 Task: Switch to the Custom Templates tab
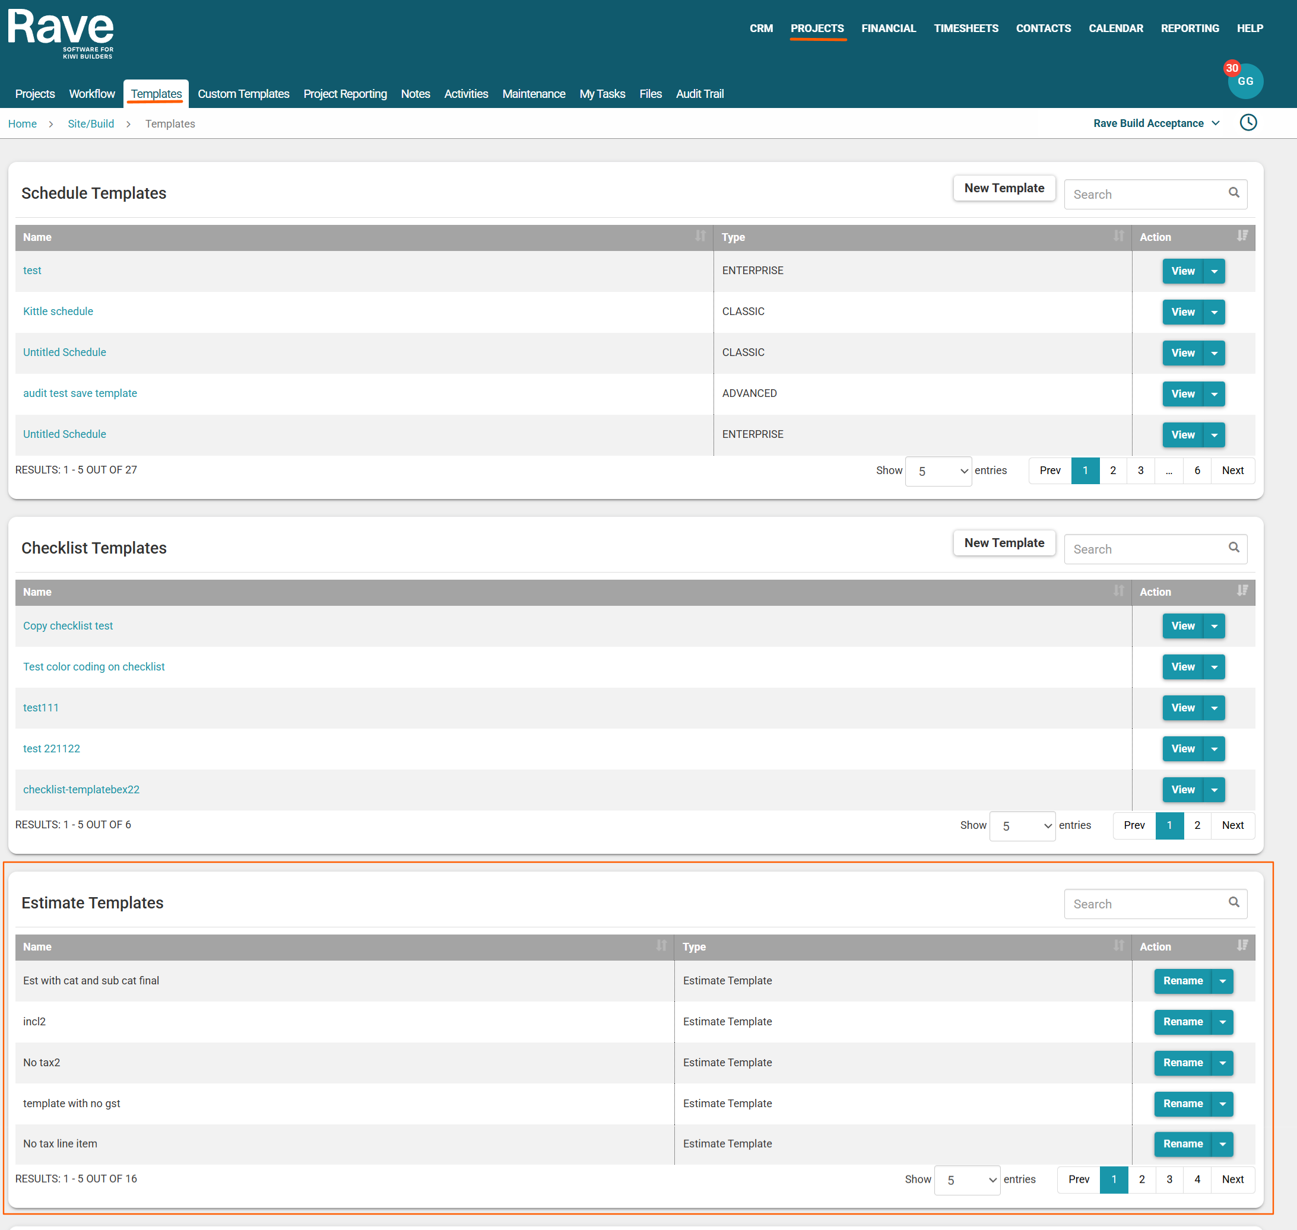click(x=243, y=94)
